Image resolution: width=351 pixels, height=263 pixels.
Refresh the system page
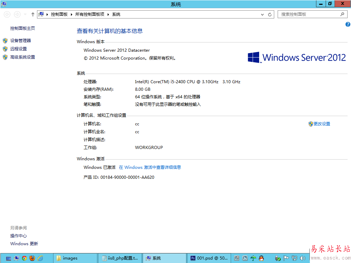point(270,14)
